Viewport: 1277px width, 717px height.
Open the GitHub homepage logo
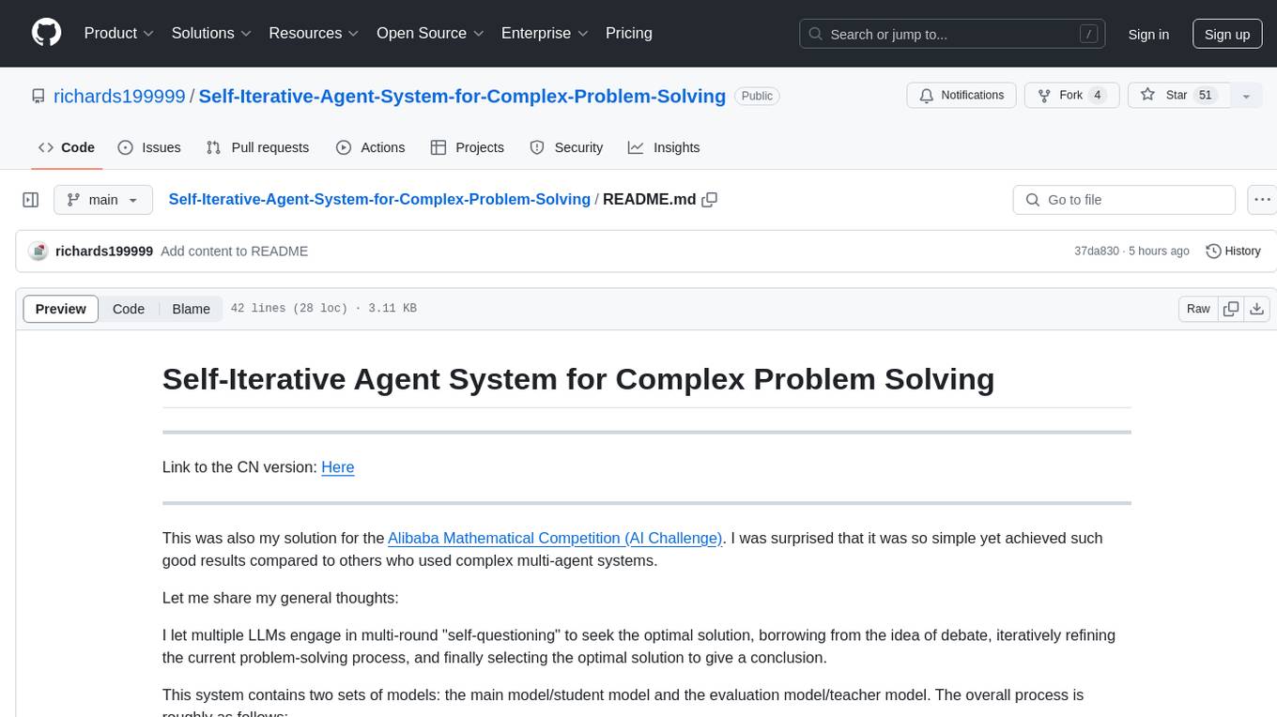(46, 33)
